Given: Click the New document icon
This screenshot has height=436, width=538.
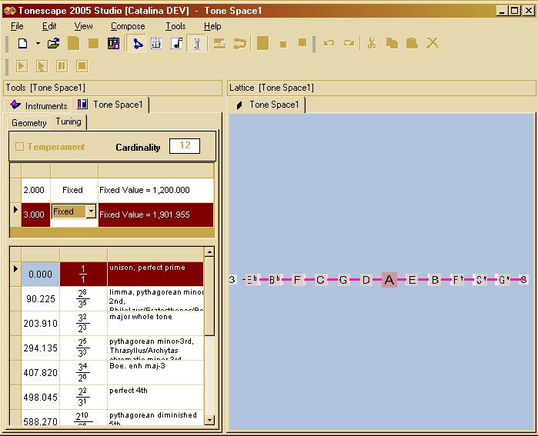Looking at the screenshot, I should coord(22,44).
